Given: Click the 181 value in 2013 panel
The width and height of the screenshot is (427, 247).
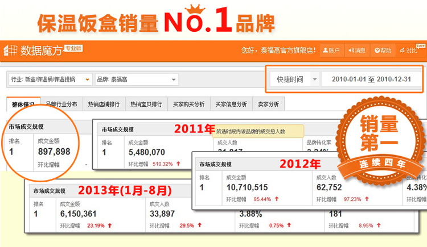Looking at the screenshot, I should coord(335,214).
